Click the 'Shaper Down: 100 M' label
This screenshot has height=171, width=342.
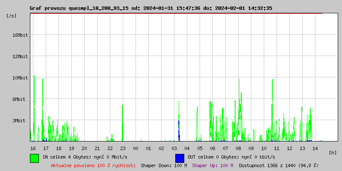tap(164, 165)
